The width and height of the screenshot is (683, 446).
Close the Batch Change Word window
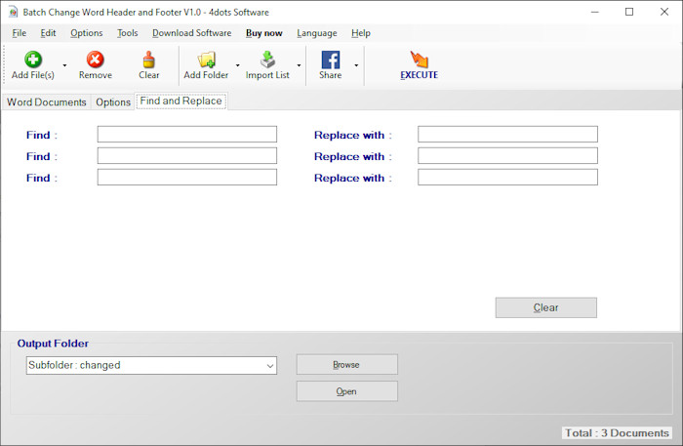[664, 12]
